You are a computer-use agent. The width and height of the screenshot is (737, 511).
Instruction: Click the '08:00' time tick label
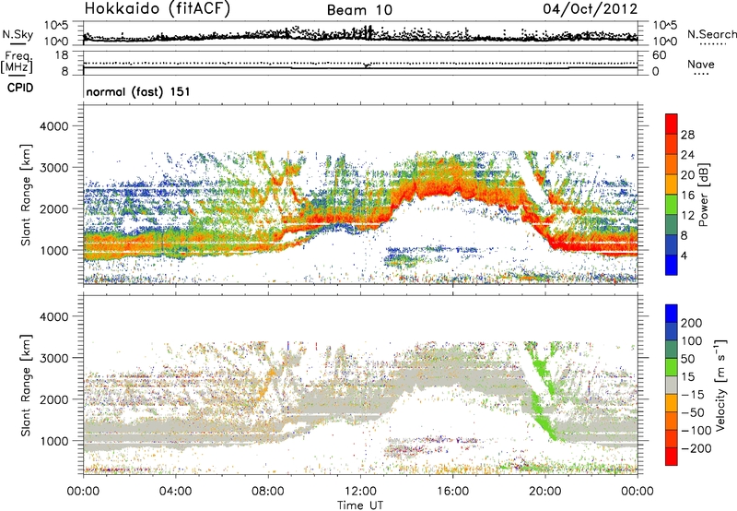(268, 492)
